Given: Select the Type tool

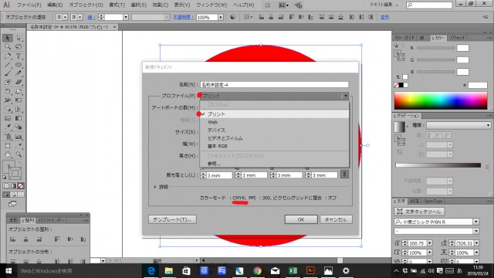Looking at the screenshot, I should tap(19, 56).
